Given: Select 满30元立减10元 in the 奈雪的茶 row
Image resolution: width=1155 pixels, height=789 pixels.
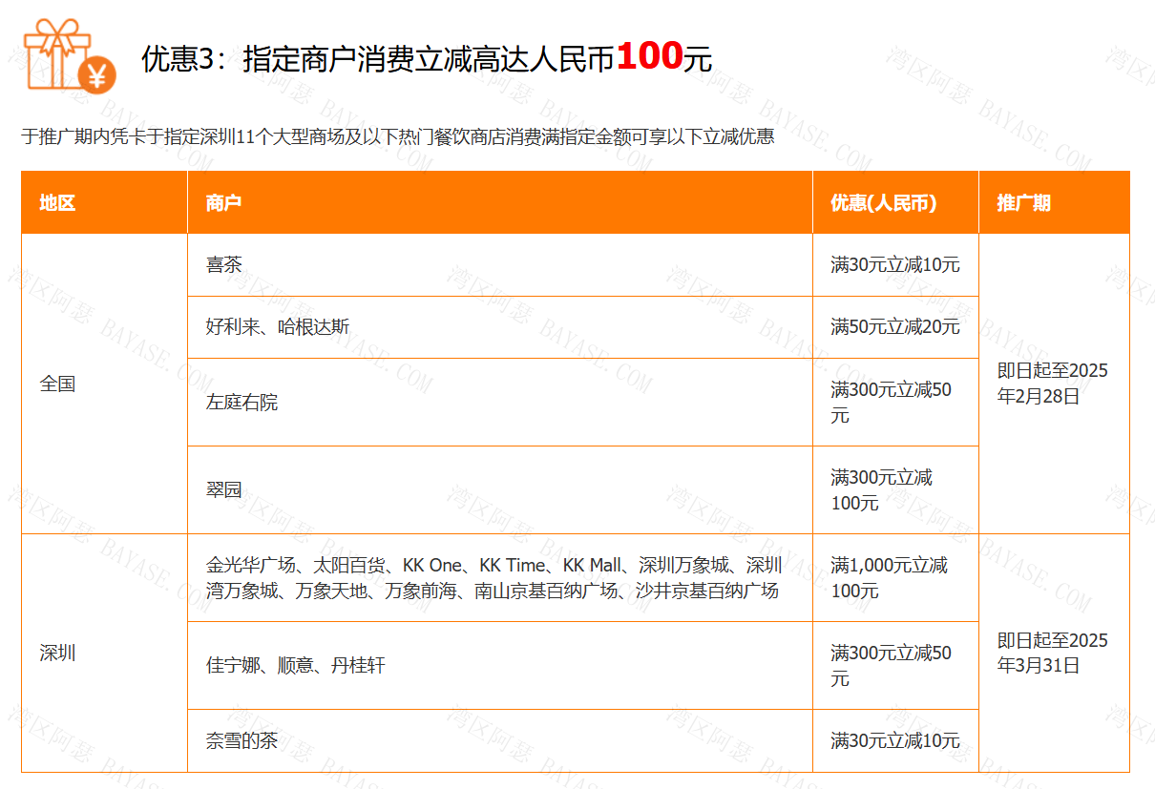Looking at the screenshot, I should pos(895,740).
